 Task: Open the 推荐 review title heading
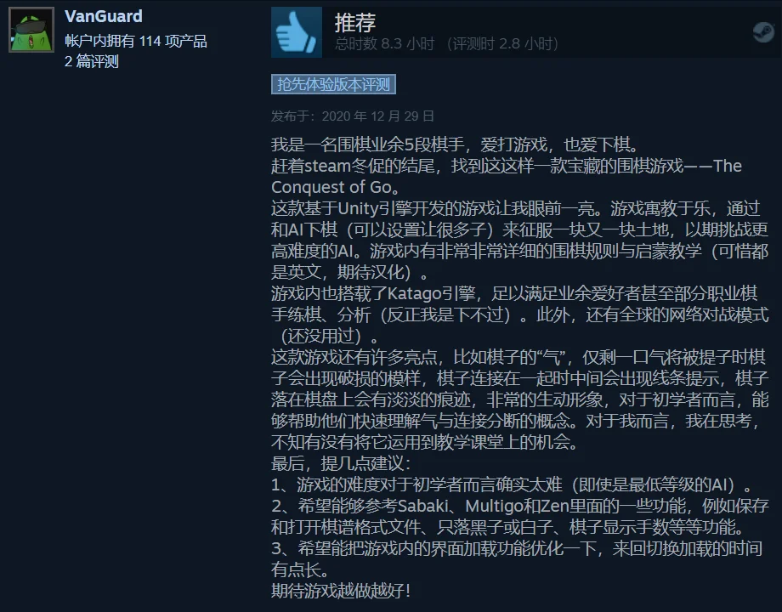[x=355, y=22]
